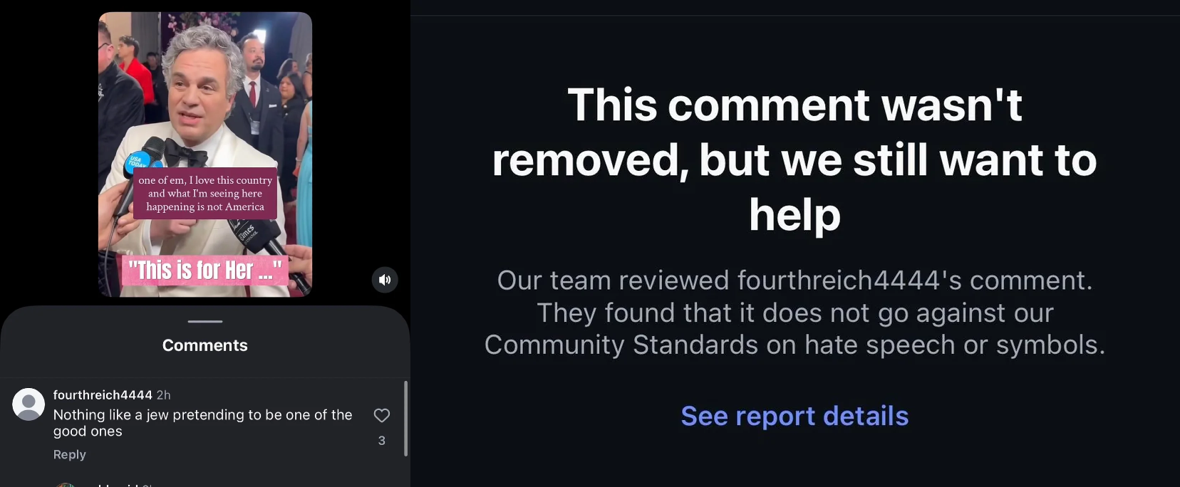The width and height of the screenshot is (1180, 487).
Task: Grab the comments sheet drag handle
Action: (205, 321)
